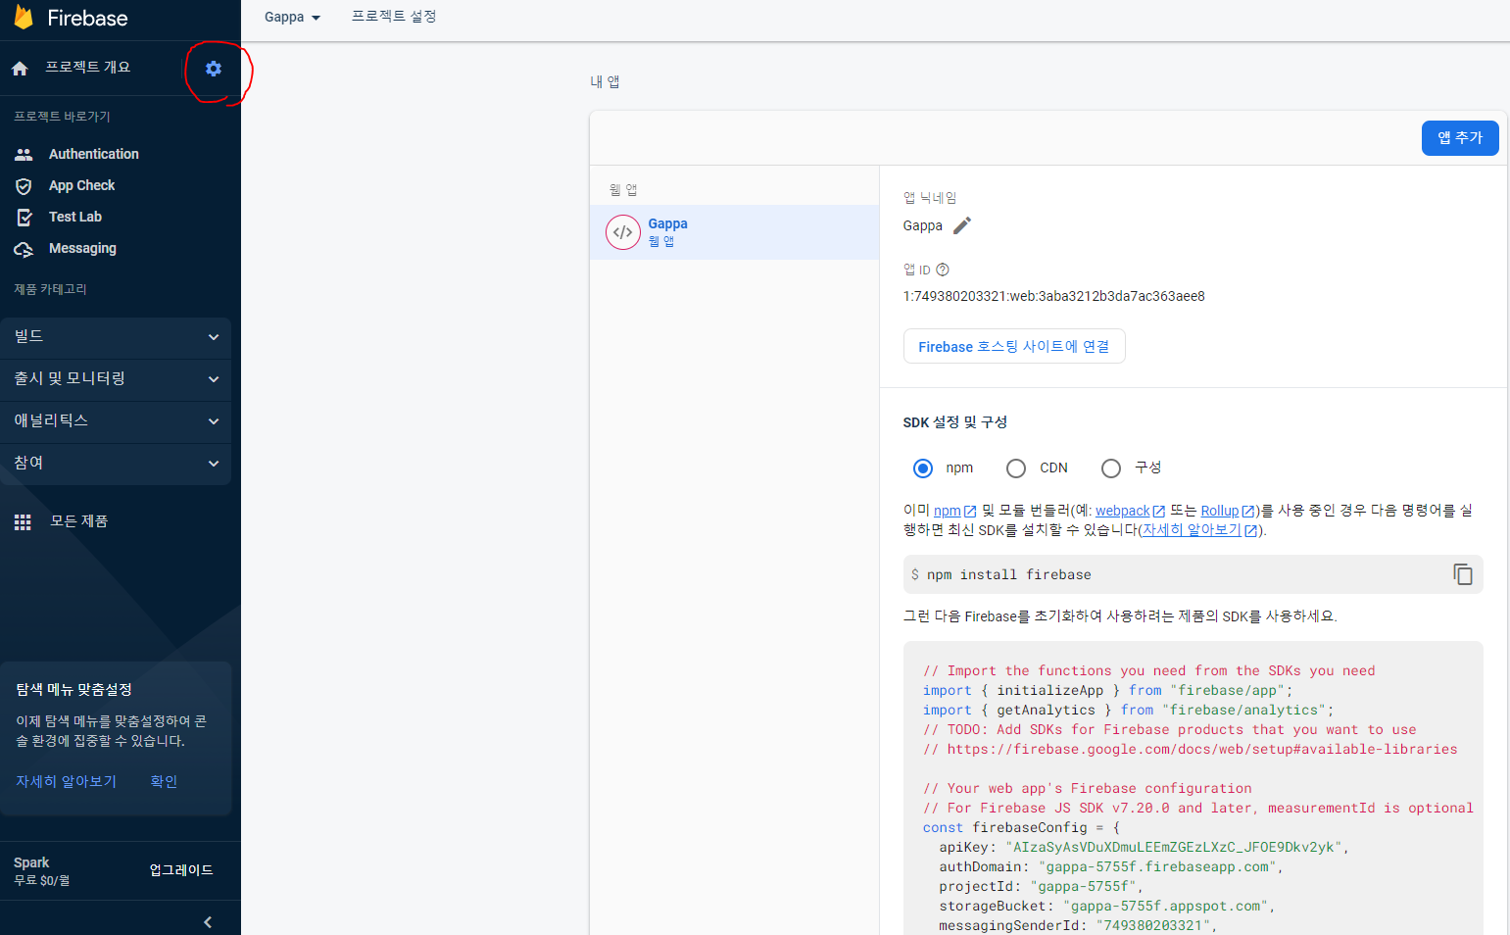The width and height of the screenshot is (1510, 935).
Task: Expand the 빌드 category
Action: point(116,337)
